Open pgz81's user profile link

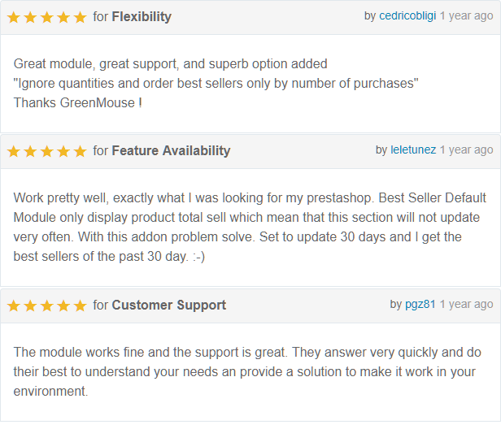(420, 304)
